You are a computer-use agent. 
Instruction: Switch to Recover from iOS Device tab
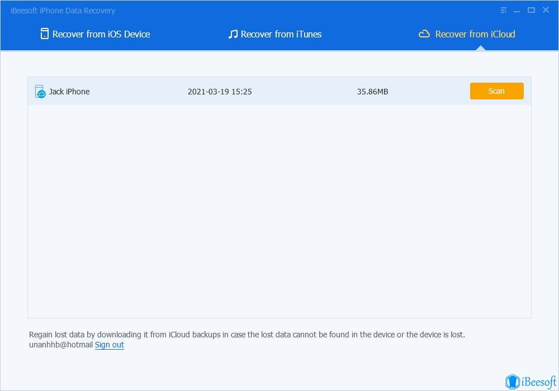[95, 34]
